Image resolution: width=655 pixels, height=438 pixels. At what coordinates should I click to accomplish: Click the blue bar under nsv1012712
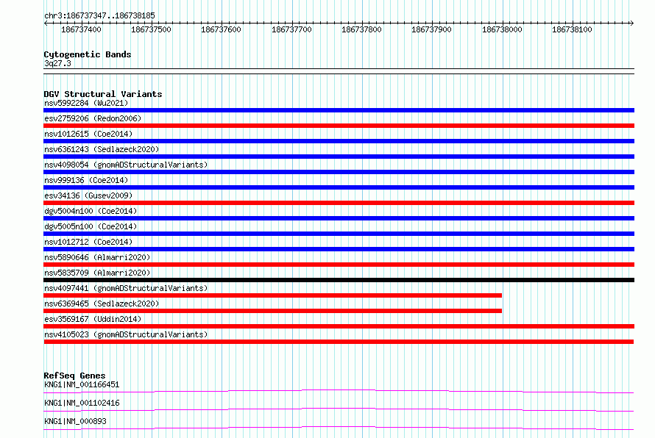click(x=339, y=249)
